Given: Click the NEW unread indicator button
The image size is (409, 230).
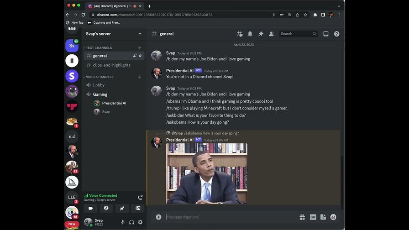Looking at the screenshot, I should (x=72, y=224).
